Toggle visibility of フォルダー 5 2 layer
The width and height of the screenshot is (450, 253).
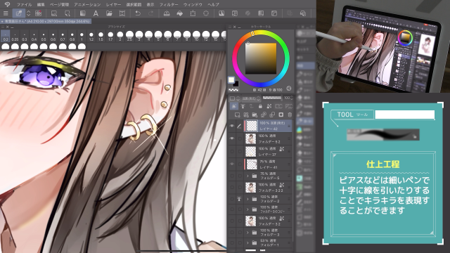point(232,138)
